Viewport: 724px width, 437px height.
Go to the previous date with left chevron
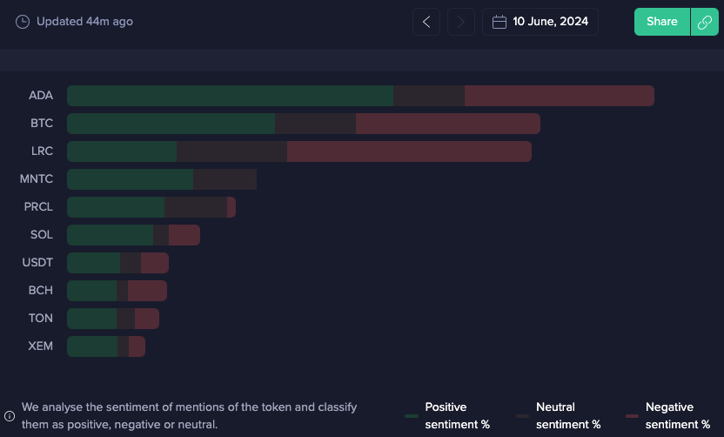[426, 22]
